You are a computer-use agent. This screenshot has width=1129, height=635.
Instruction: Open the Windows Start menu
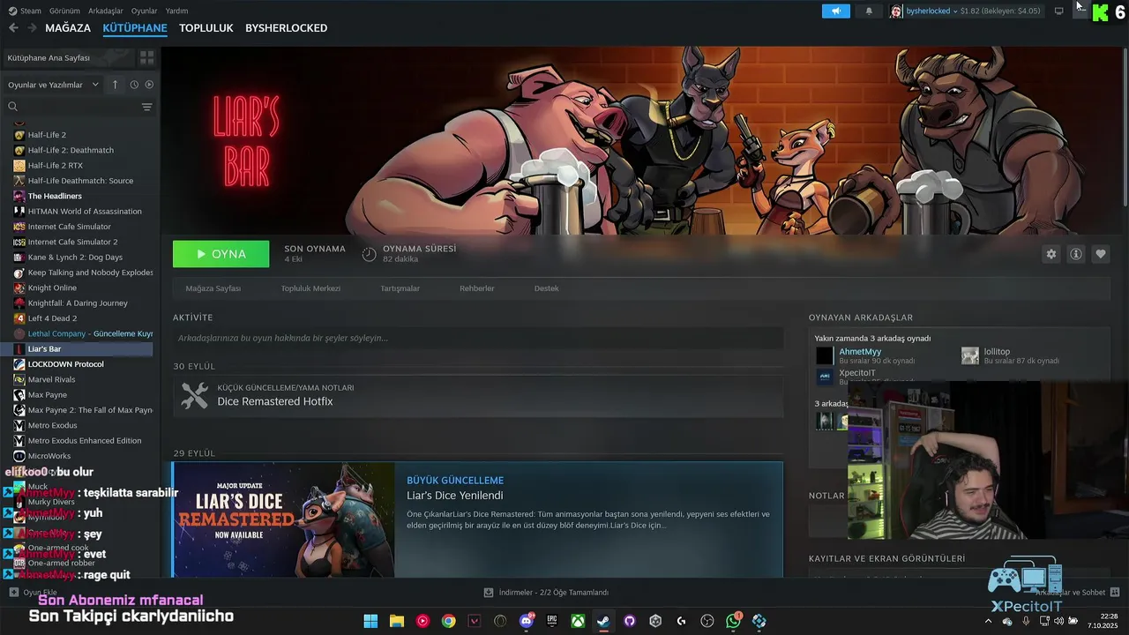tap(370, 621)
